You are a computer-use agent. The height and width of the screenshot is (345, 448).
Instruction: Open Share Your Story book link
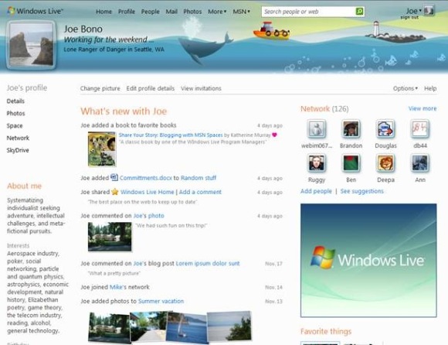[171, 135]
